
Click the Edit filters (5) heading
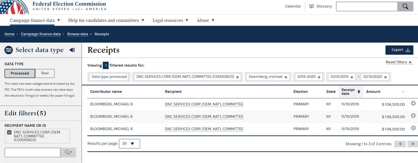25,113
